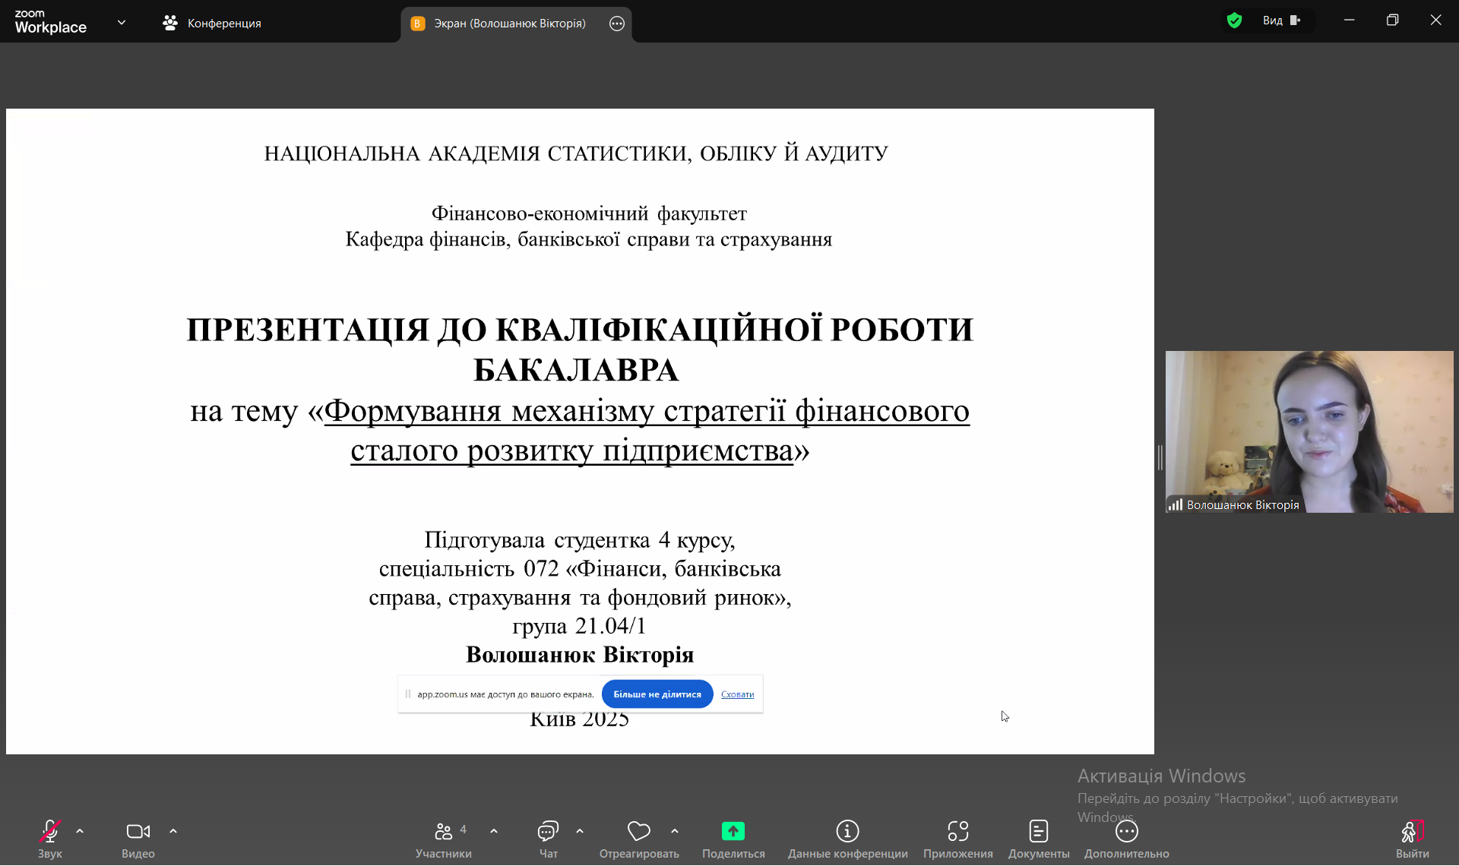Open Документы icon in toolbar
Viewport: 1459px width, 866px height.
click(1038, 832)
